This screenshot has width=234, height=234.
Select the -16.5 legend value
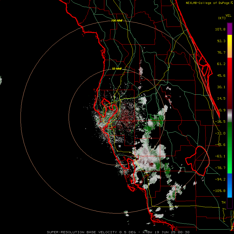pyautogui.click(x=220, y=122)
